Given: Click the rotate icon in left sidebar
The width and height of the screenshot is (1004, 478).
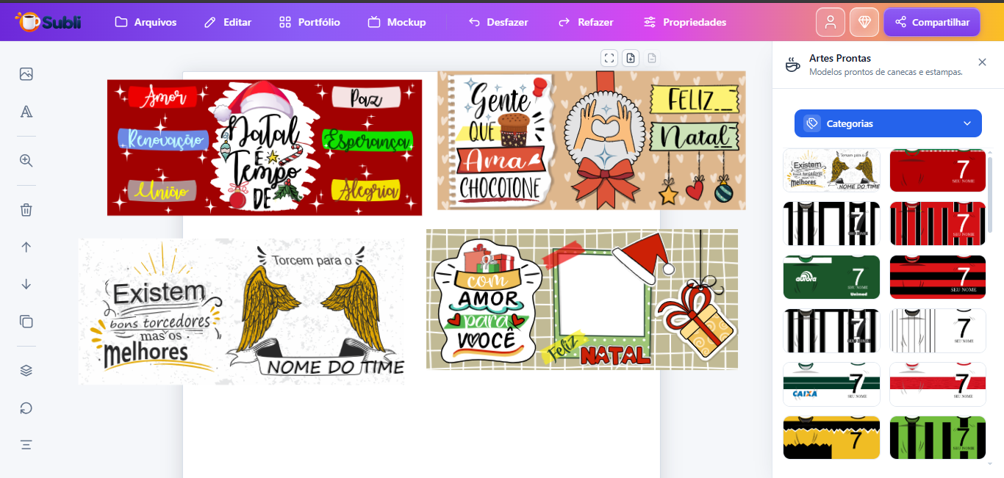Looking at the screenshot, I should click(x=26, y=408).
